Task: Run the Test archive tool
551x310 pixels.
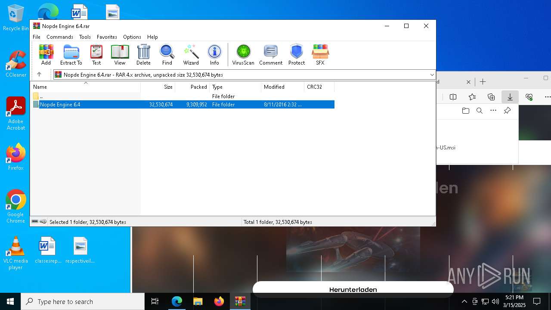Action: coord(96,55)
